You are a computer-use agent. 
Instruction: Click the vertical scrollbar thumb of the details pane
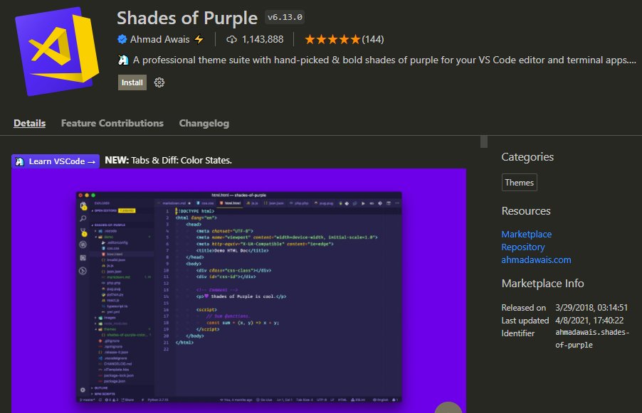(484, 141)
